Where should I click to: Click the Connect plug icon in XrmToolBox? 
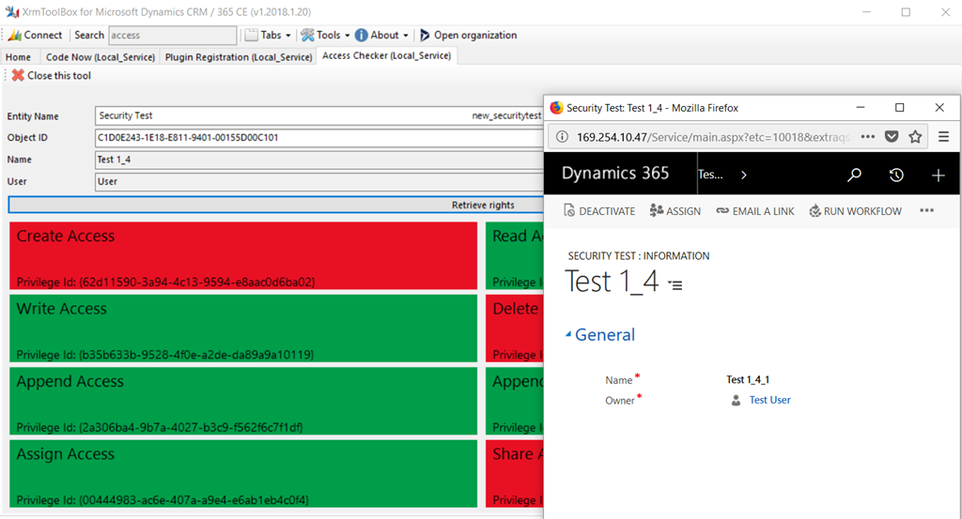pyautogui.click(x=15, y=36)
